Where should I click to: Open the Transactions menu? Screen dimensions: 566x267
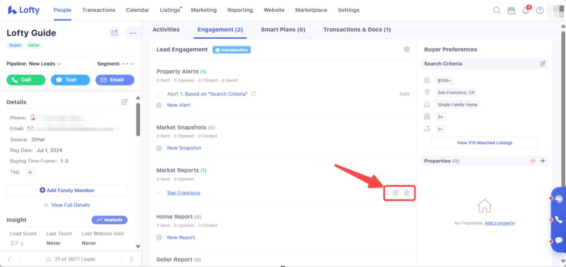(x=99, y=10)
